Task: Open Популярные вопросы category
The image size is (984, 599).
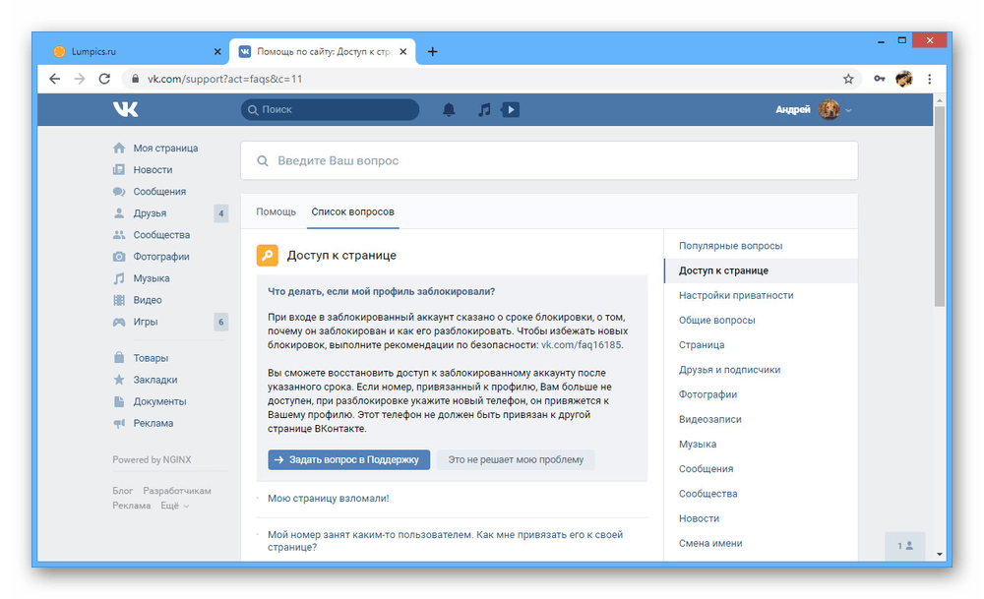Action: [730, 246]
